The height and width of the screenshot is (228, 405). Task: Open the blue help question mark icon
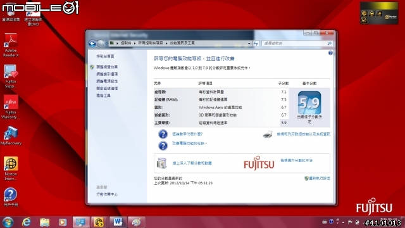point(330,53)
